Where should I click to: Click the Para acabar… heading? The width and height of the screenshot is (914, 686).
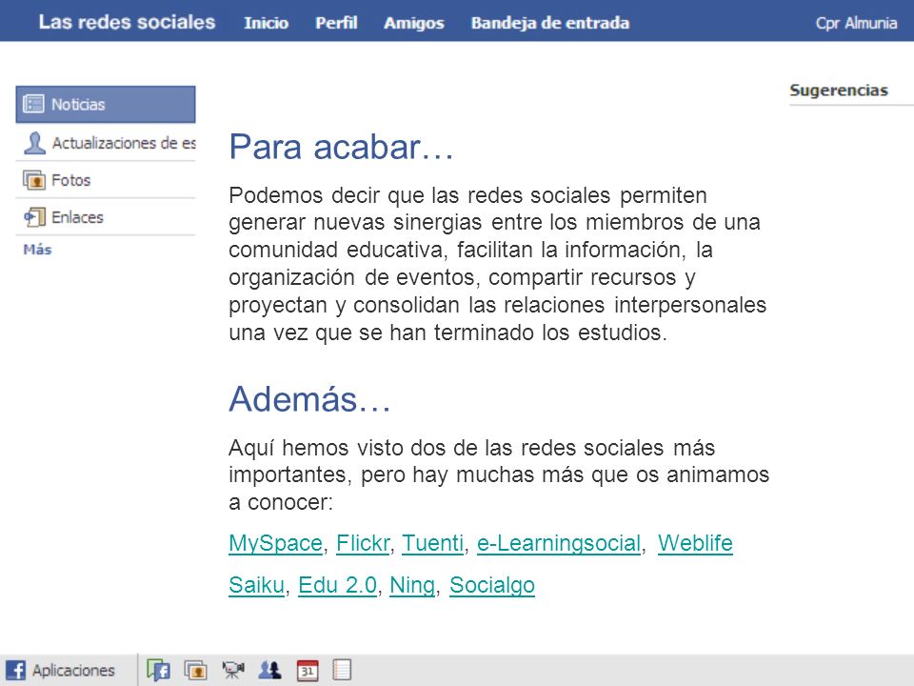(x=341, y=147)
